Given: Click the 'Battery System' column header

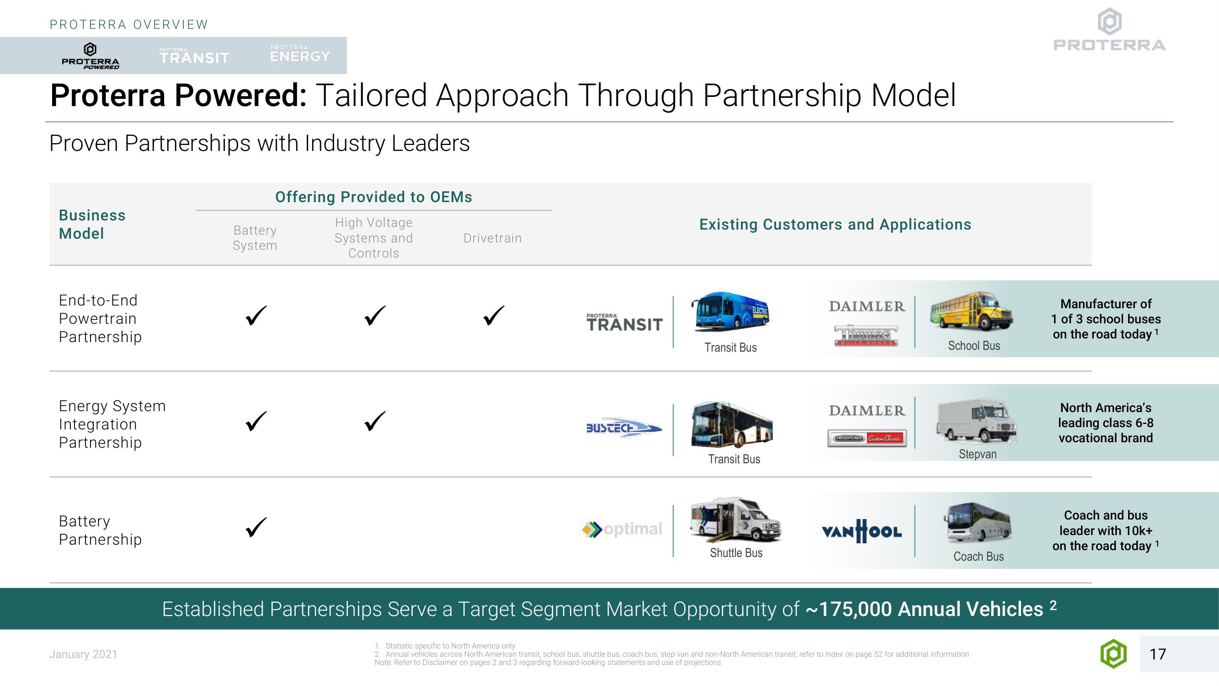Looking at the screenshot, I should point(255,238).
